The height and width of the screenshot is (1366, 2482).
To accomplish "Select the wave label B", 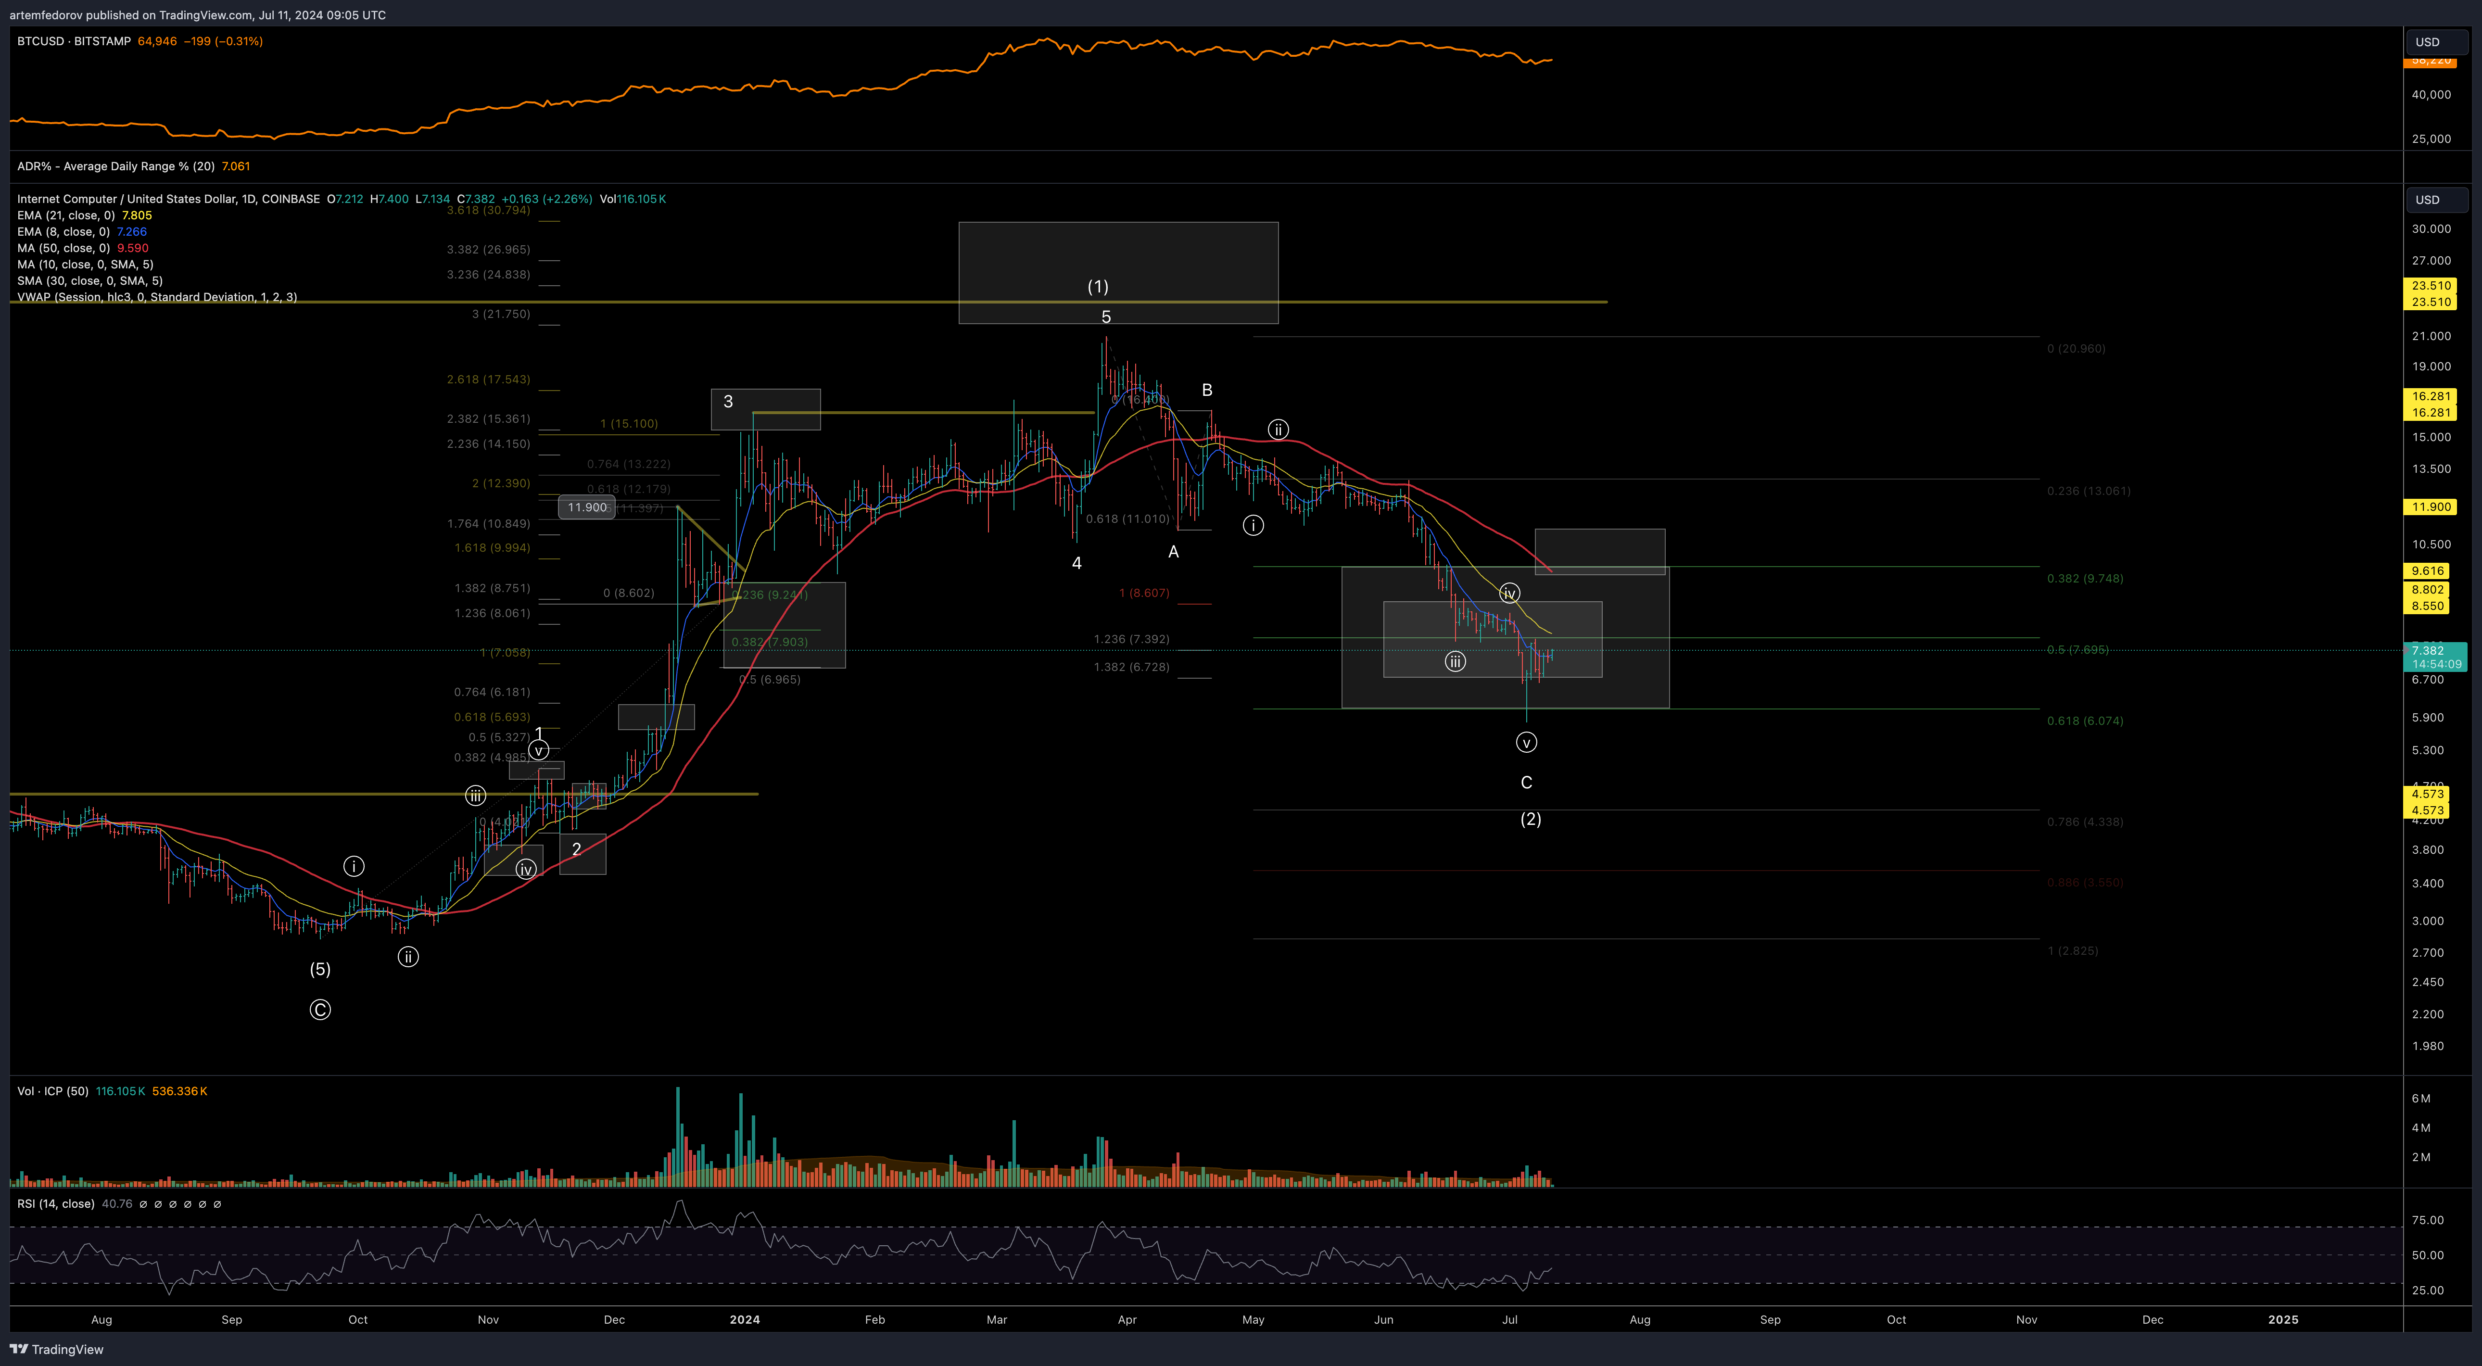I will 1207,390.
